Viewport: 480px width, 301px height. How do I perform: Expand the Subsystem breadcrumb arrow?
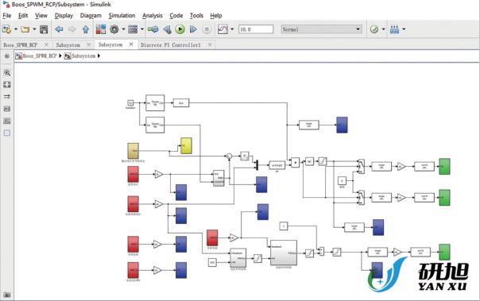(x=99, y=56)
